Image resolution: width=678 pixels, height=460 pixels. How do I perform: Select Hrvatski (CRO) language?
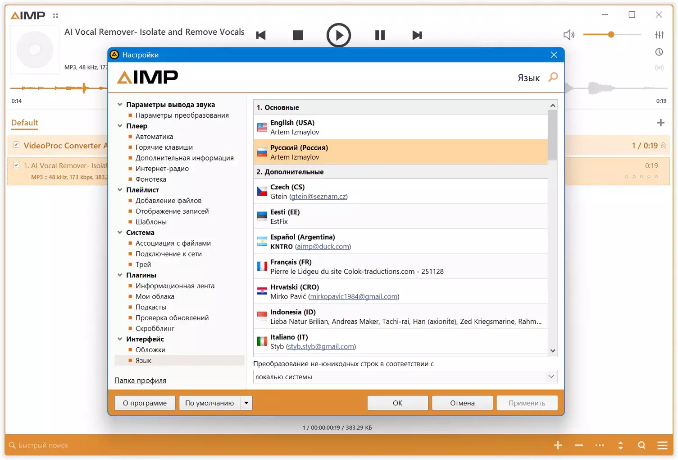pyautogui.click(x=401, y=291)
